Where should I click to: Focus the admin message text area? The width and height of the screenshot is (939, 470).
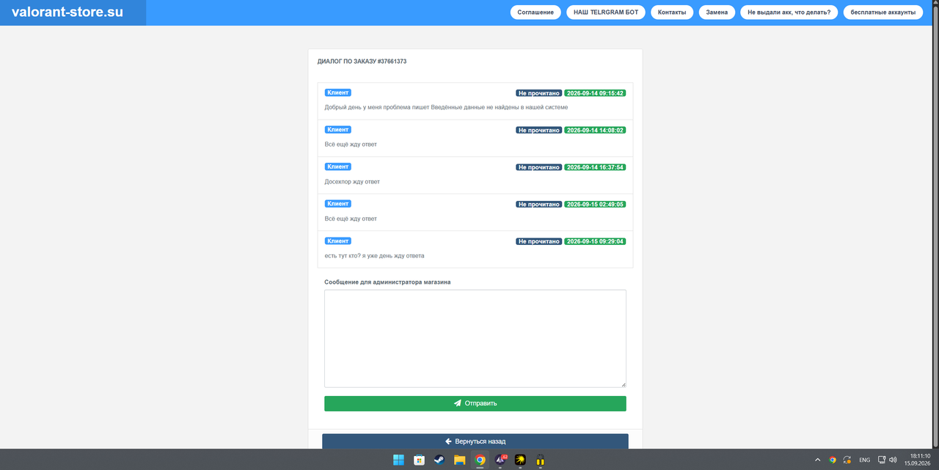coord(475,338)
